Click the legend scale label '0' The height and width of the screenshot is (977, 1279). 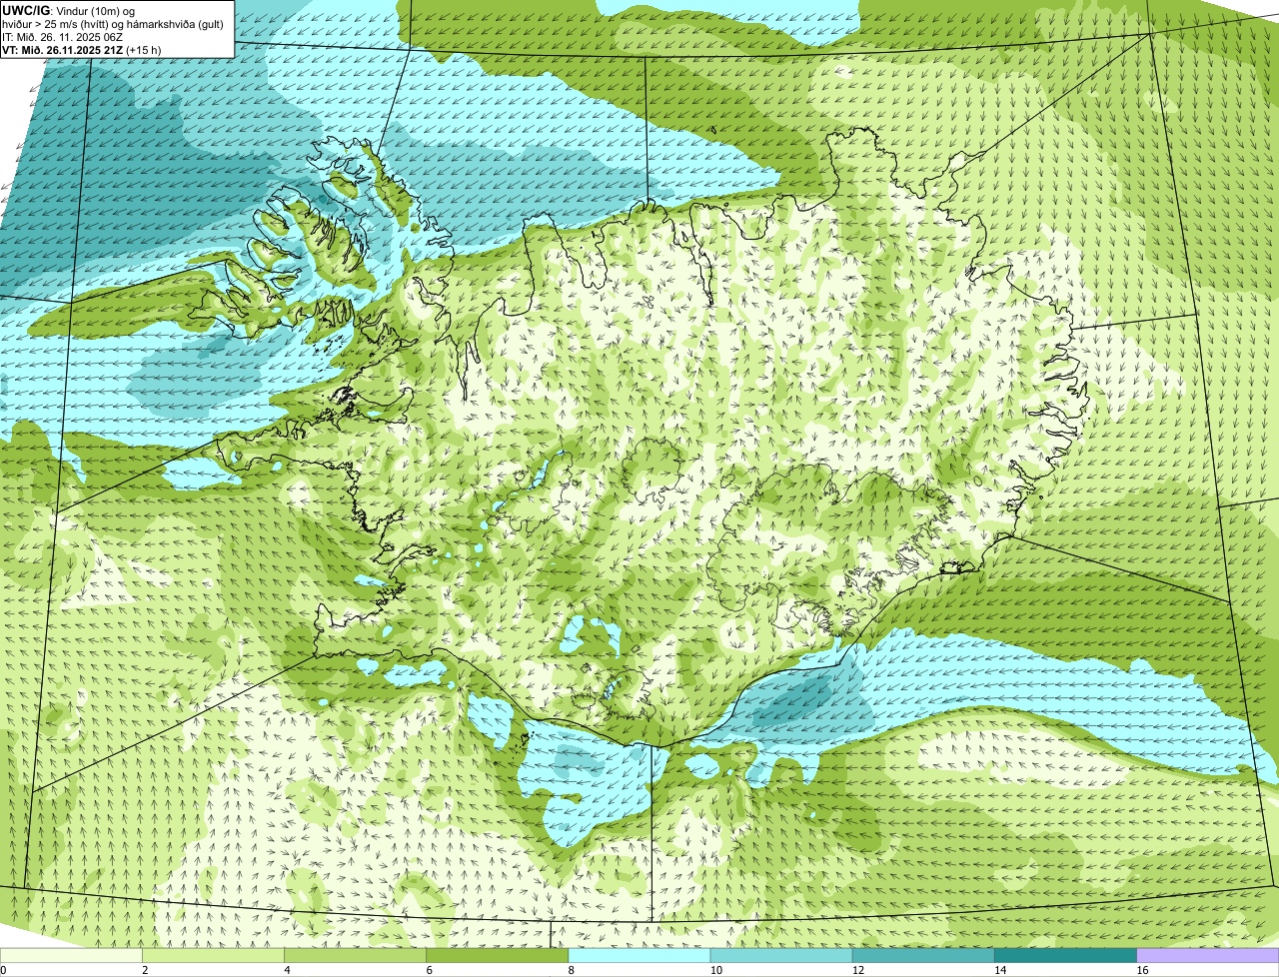[x=3, y=970]
